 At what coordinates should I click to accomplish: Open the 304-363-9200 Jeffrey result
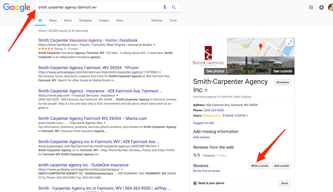click(x=104, y=188)
